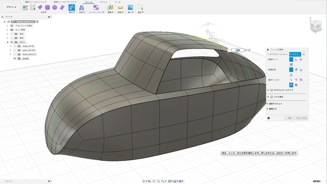This screenshot has width=327, height=184.
Task: Activate the beetle_tutorial component radio button
Action: [x=37, y=22]
